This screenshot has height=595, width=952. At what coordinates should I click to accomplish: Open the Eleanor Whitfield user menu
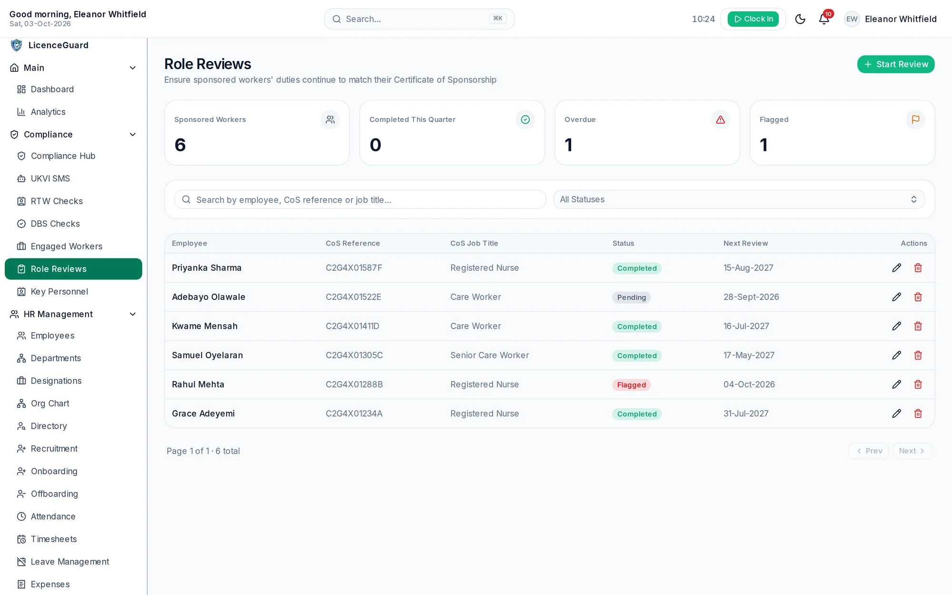tap(890, 19)
